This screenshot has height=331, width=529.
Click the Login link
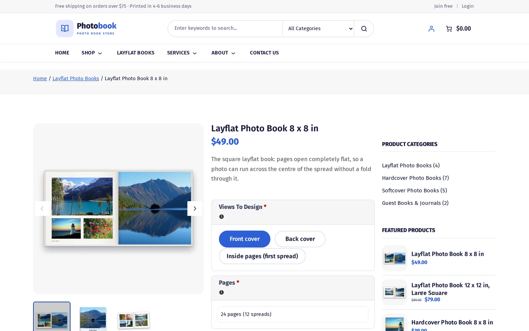point(468,6)
